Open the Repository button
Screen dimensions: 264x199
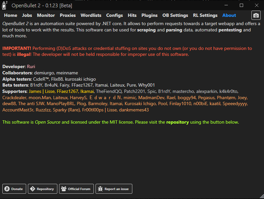point(42,189)
